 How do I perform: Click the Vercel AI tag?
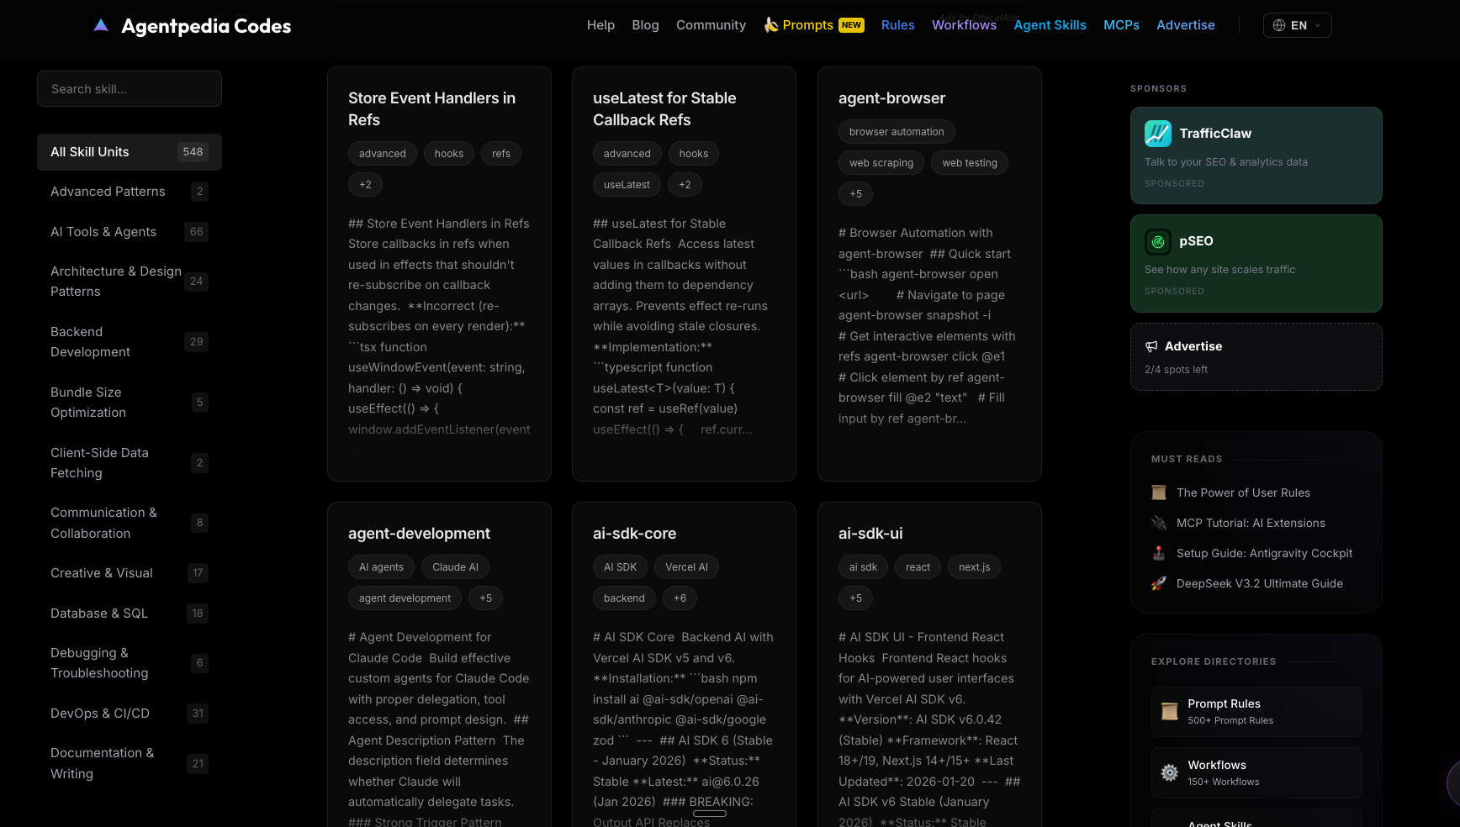point(686,567)
